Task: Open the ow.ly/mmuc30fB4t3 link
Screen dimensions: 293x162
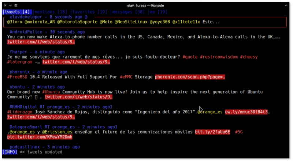Action: point(247,112)
